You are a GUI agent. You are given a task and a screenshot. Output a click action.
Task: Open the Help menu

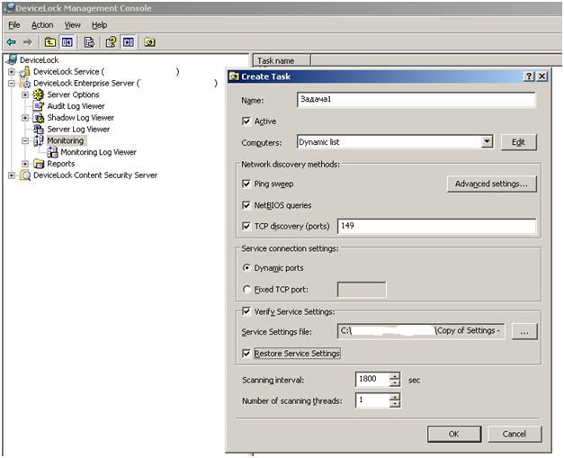pyautogui.click(x=99, y=25)
